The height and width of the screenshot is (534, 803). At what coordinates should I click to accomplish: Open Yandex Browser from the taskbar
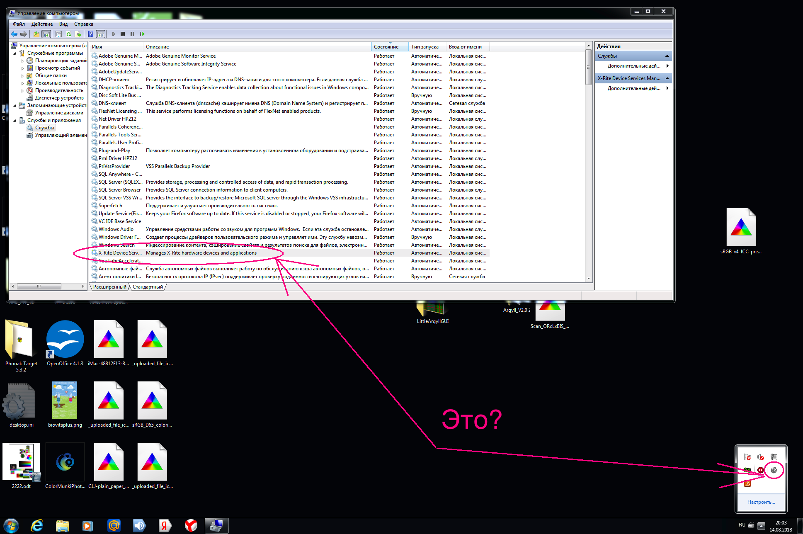191,526
